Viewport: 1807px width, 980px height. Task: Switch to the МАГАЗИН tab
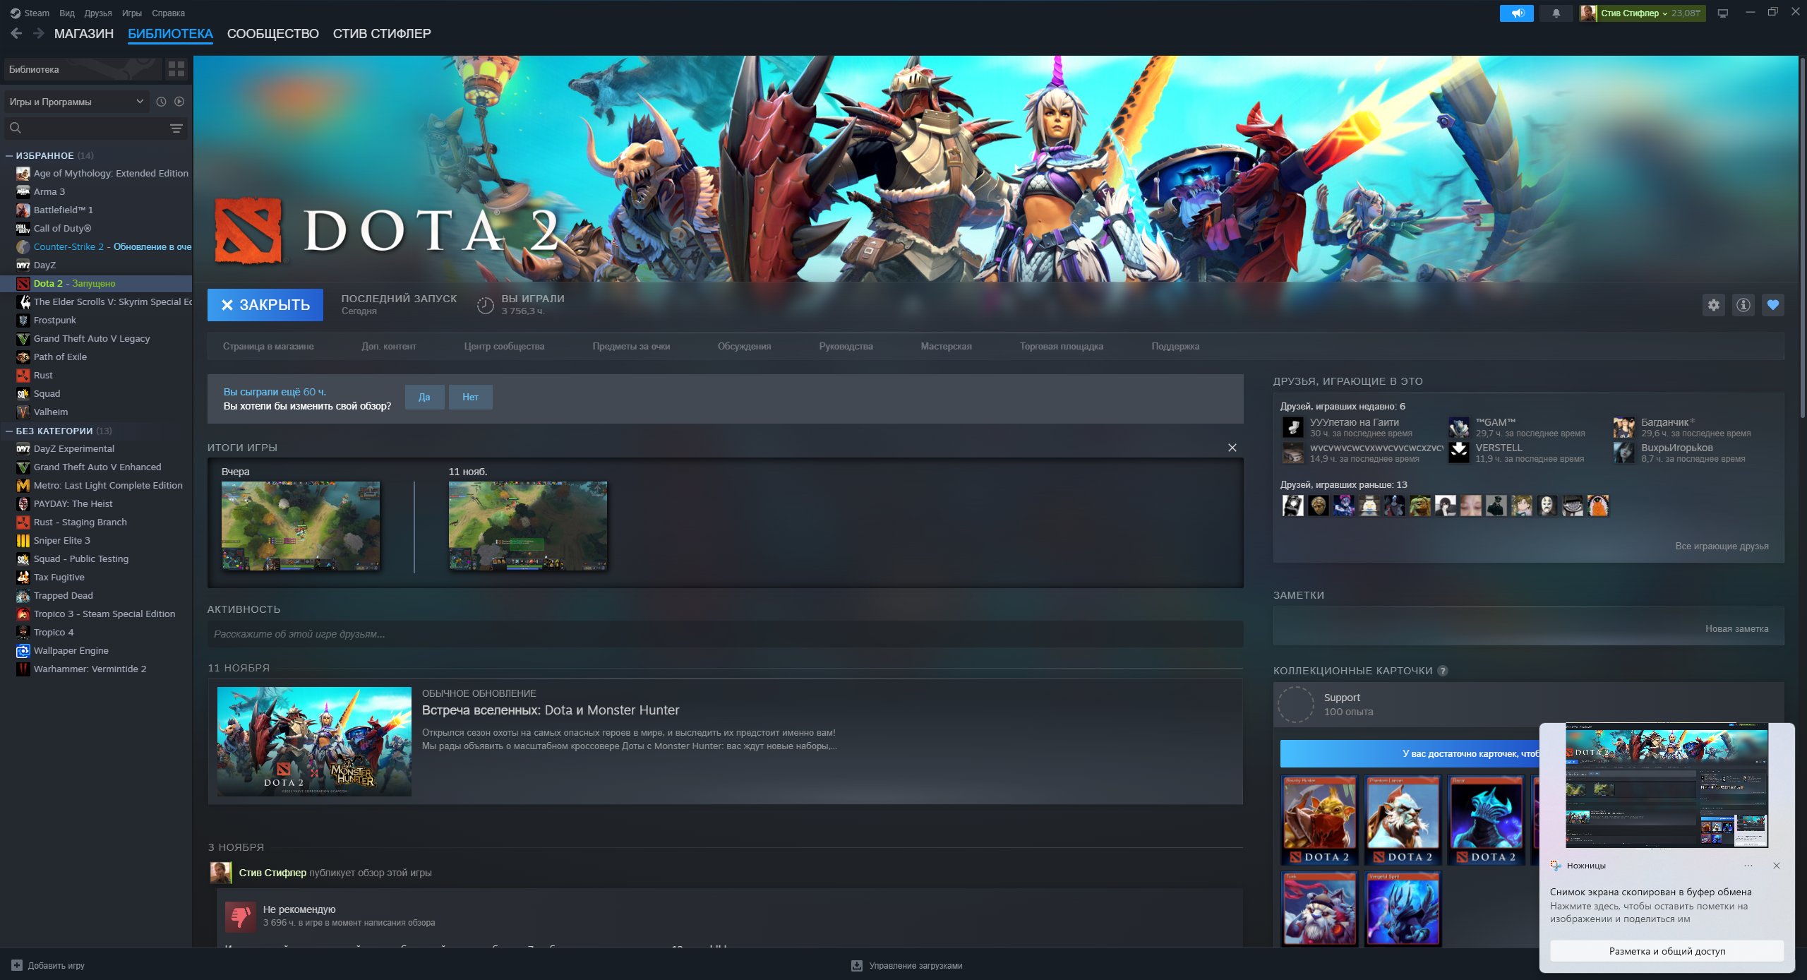coord(84,33)
